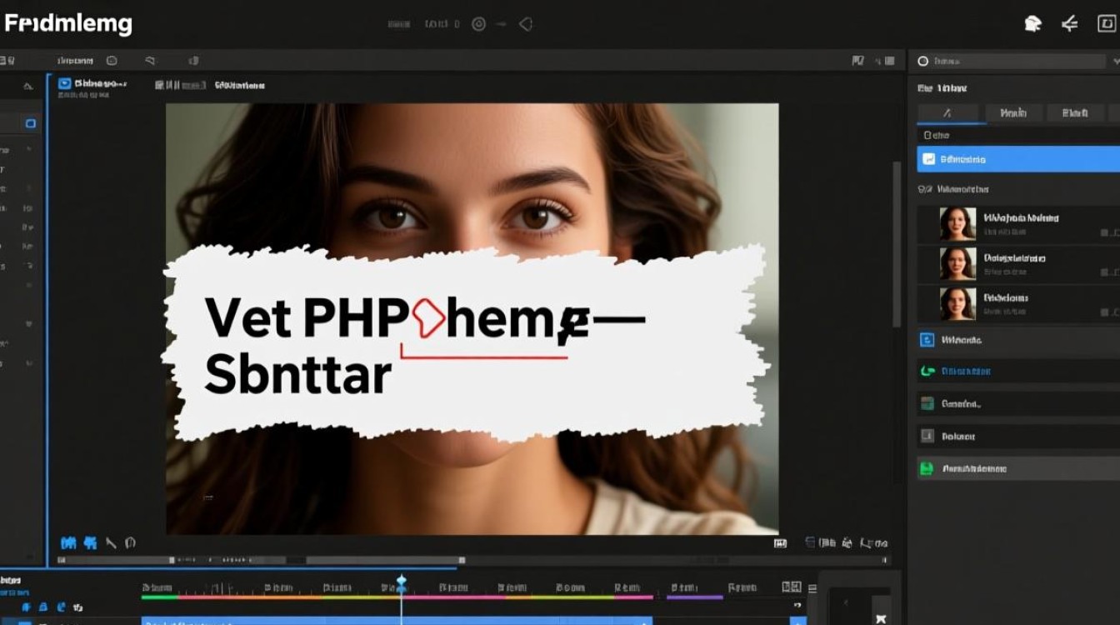Open the split/cut tool above the timeline
This screenshot has height=625, width=1120.
tap(90, 542)
